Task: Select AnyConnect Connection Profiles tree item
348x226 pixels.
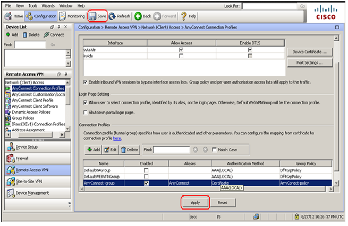Action: click(38, 88)
